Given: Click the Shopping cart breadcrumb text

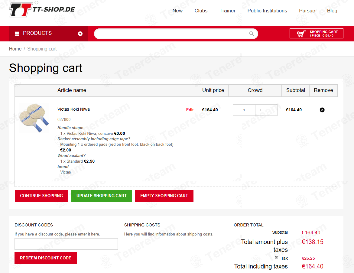Looking at the screenshot, I should click(42, 49).
